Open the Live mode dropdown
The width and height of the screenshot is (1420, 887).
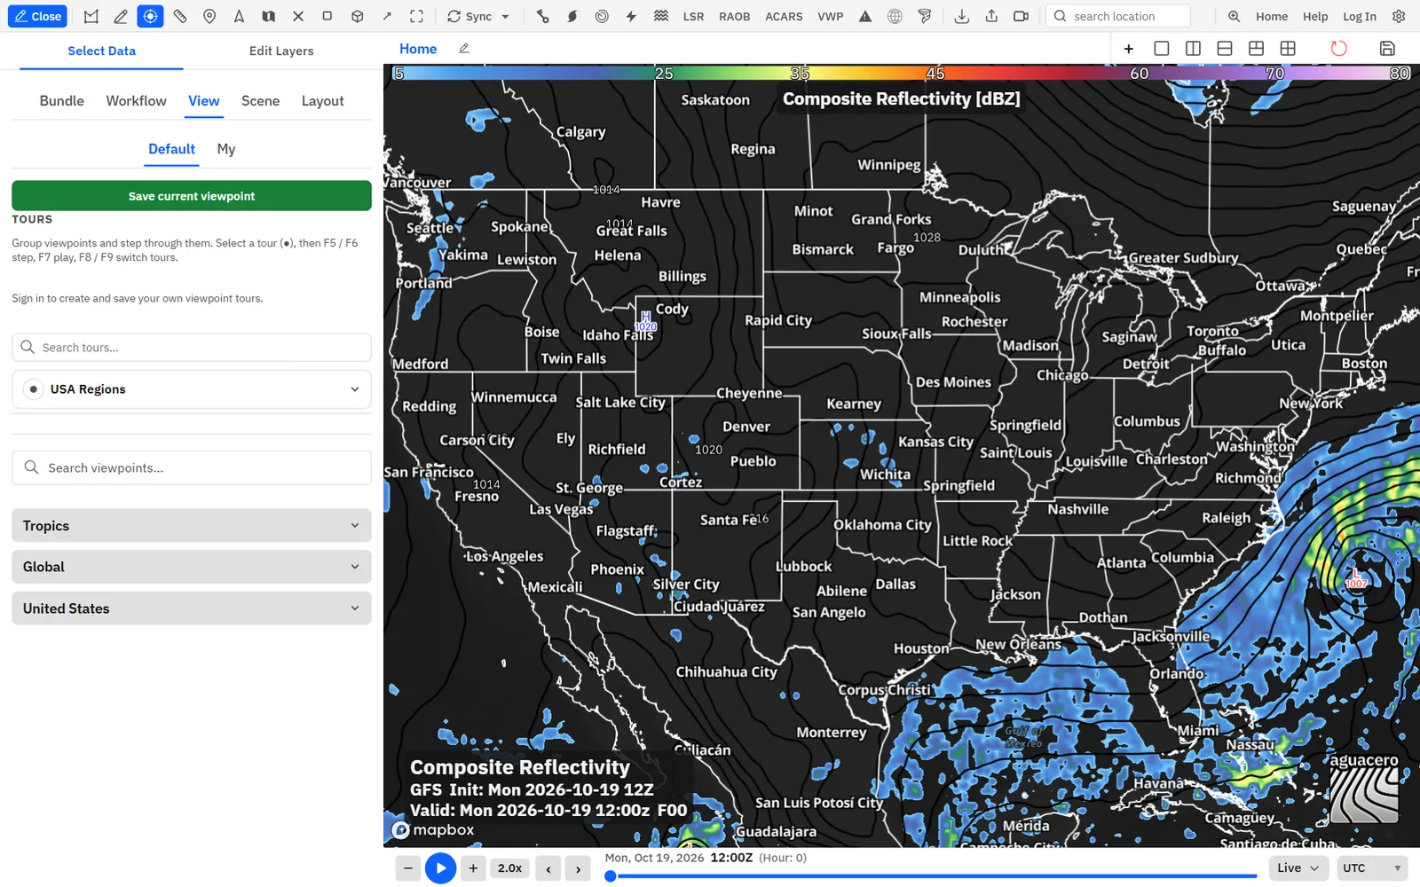click(1298, 868)
